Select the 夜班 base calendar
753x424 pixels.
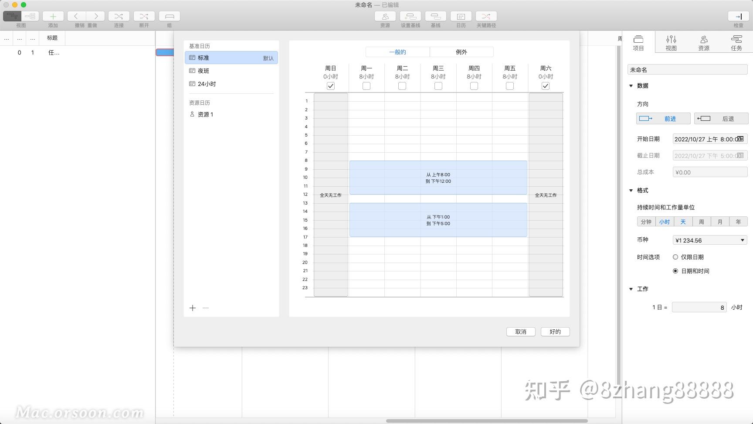pyautogui.click(x=231, y=71)
